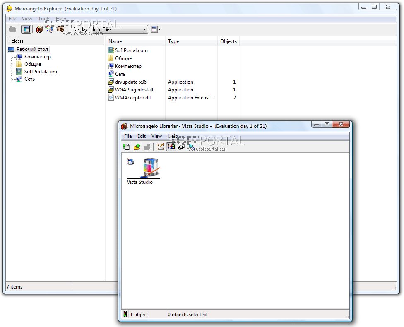Expand the Сеть tree node
The height and width of the screenshot is (327, 404).
click(x=12, y=79)
